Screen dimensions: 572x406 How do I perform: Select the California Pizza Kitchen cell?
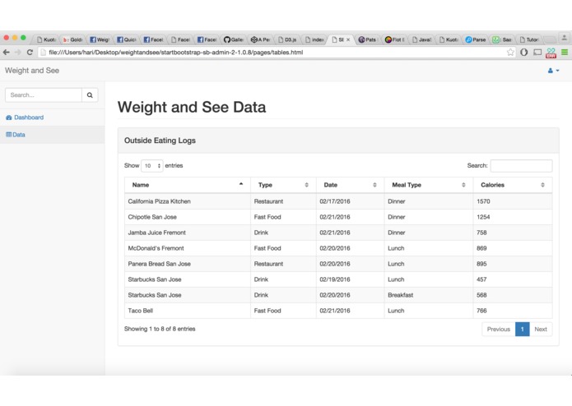(x=188, y=201)
